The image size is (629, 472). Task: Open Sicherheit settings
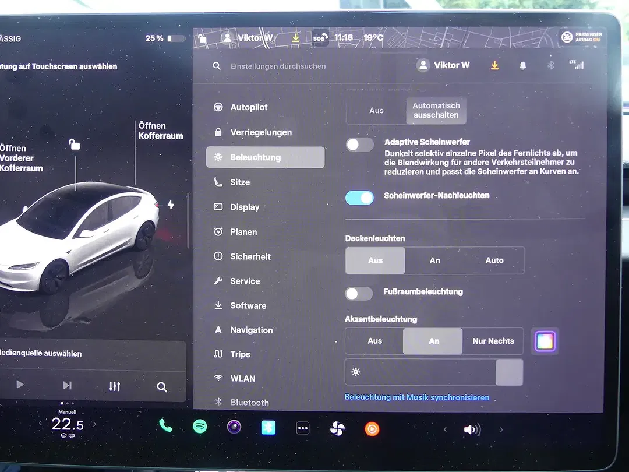tap(265, 256)
